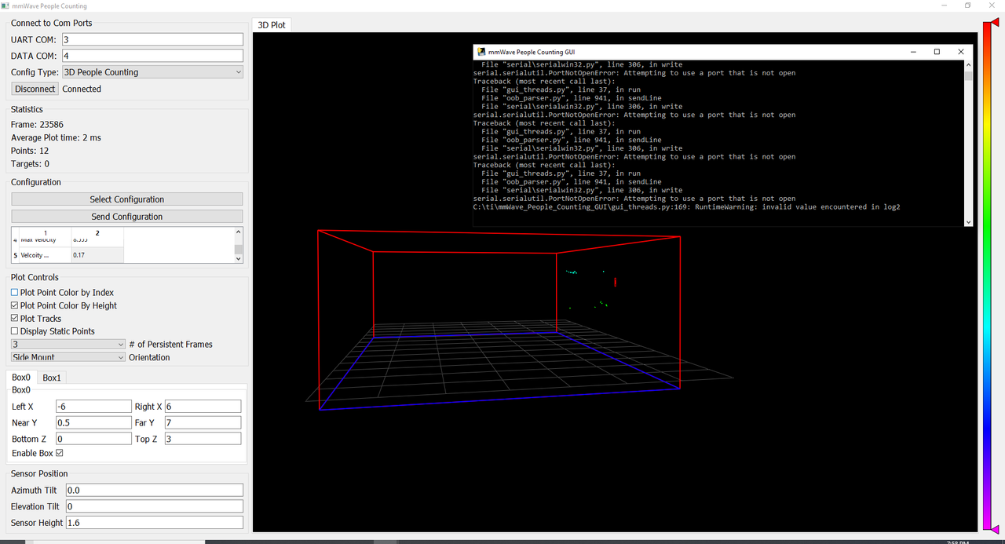Select the 3D Plot tab
The width and height of the screenshot is (1005, 544).
(272, 25)
